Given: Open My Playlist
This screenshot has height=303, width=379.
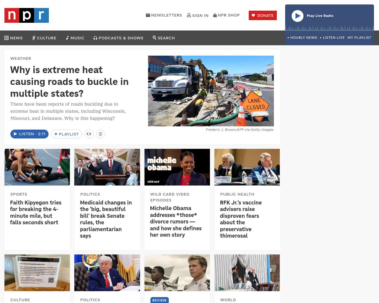Looking at the screenshot, I should pos(359,38).
